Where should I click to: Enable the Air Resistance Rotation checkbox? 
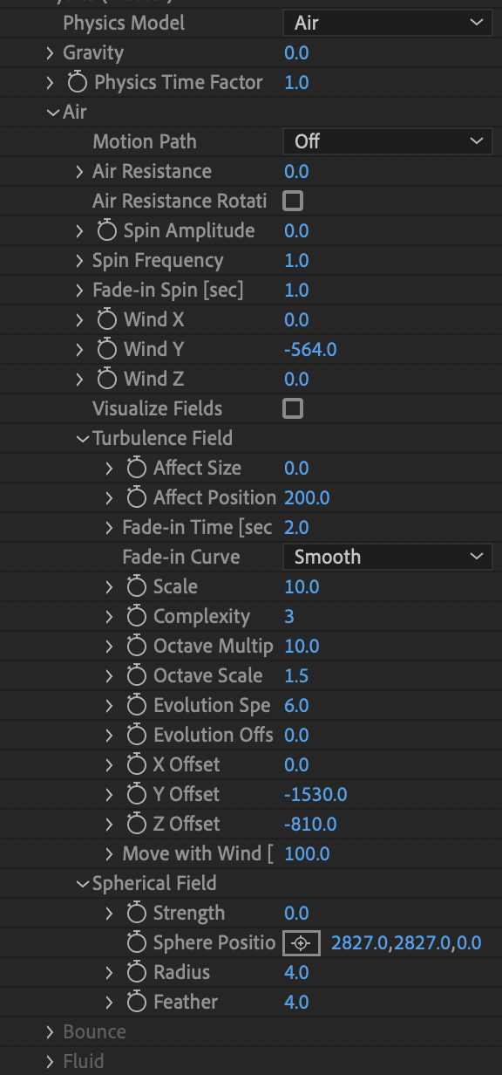pos(293,201)
